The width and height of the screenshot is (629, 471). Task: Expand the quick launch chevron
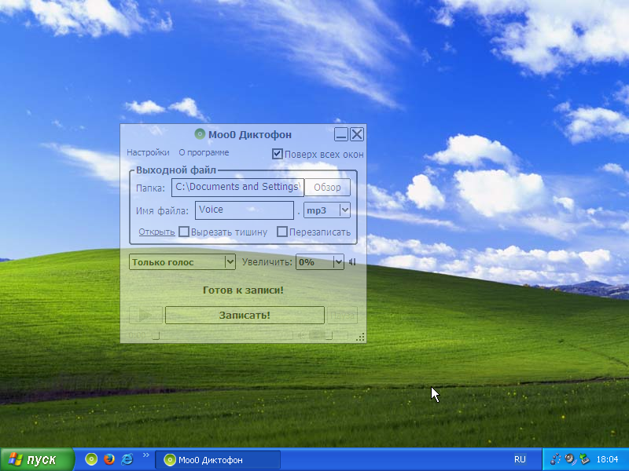tap(145, 455)
